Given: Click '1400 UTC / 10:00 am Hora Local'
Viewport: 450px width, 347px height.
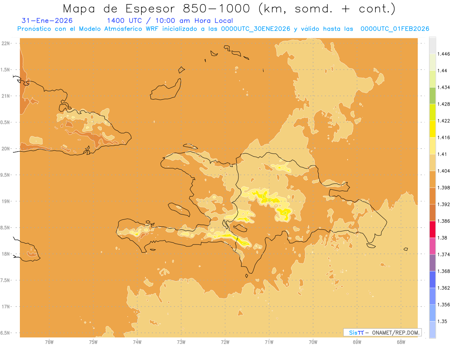Looking at the screenshot, I should [x=170, y=21].
